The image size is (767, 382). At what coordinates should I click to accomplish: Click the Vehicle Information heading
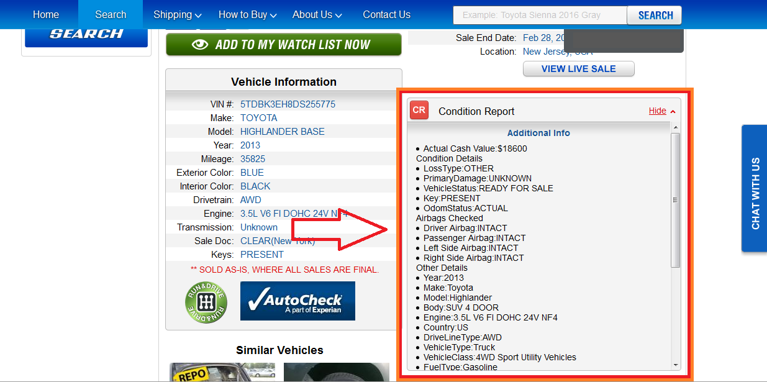pos(284,82)
